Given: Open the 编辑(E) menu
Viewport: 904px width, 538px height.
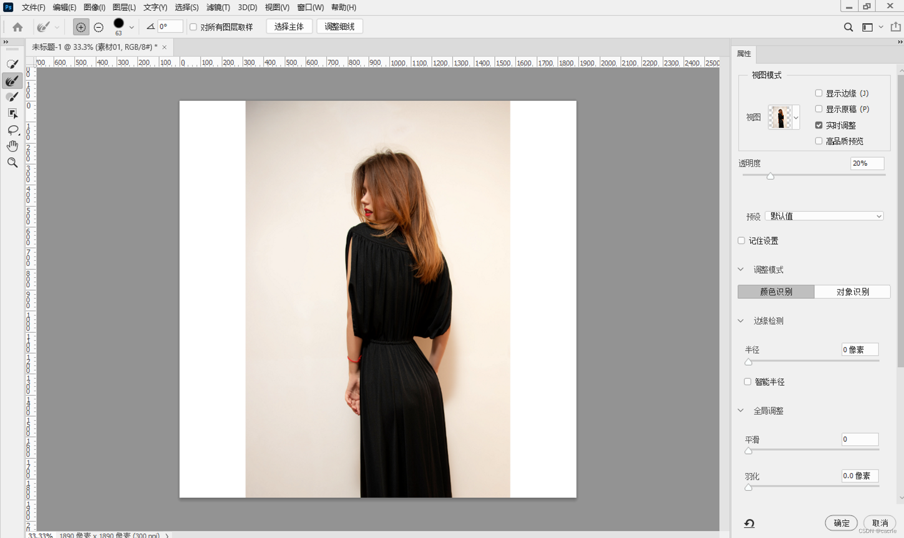Looking at the screenshot, I should (64, 7).
